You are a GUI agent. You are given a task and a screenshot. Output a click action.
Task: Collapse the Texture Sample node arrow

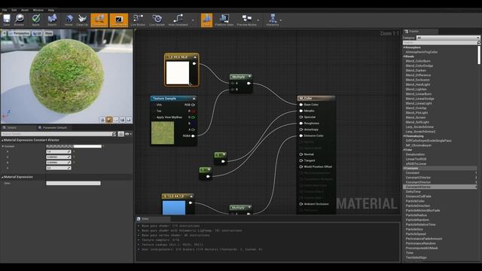[194, 99]
